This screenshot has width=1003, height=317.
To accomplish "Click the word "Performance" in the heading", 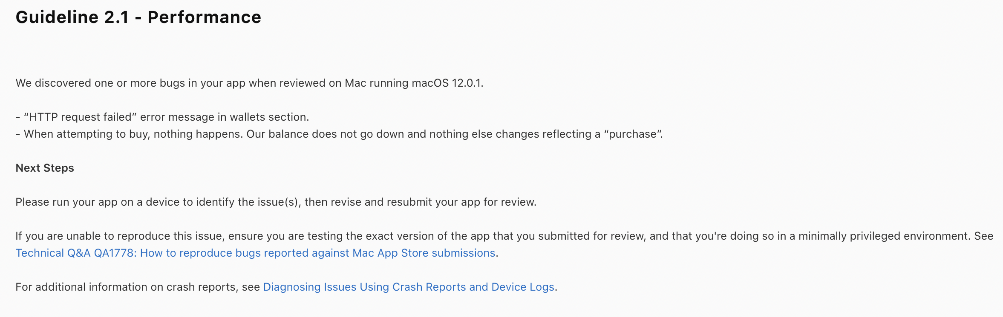I will click(x=204, y=17).
